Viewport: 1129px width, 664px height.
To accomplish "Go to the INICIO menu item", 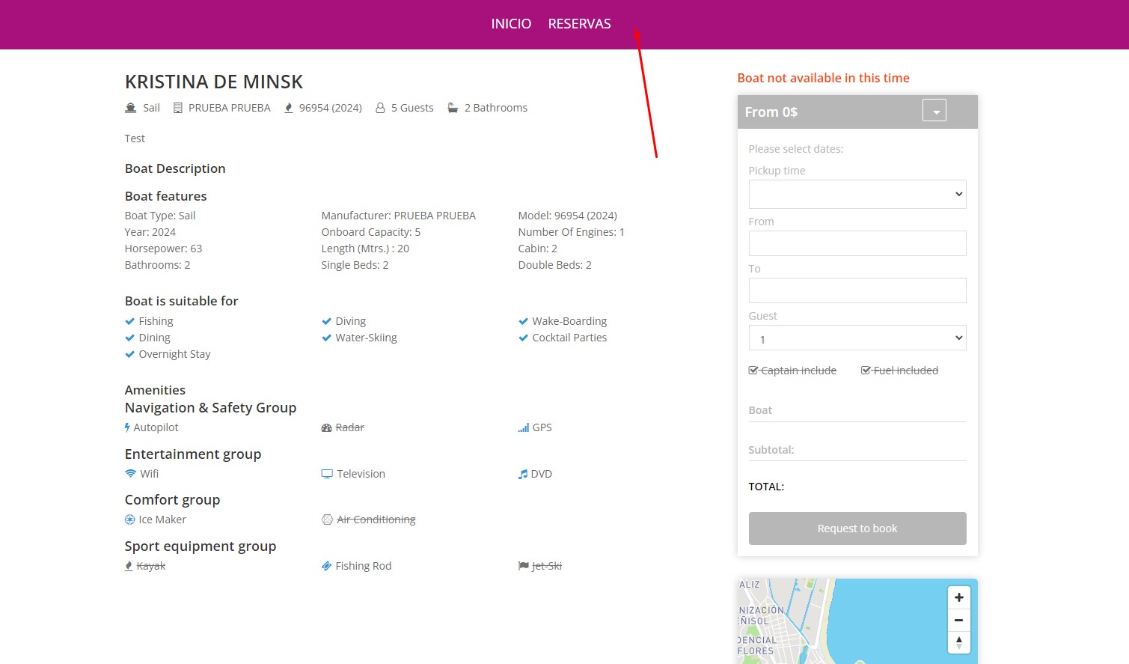I will 511,24.
